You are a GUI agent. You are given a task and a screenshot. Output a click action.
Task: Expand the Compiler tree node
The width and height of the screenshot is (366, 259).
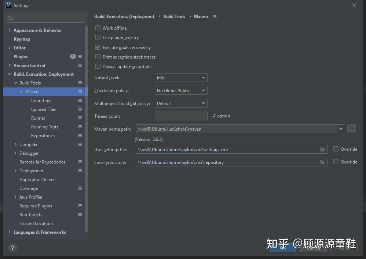coord(15,144)
